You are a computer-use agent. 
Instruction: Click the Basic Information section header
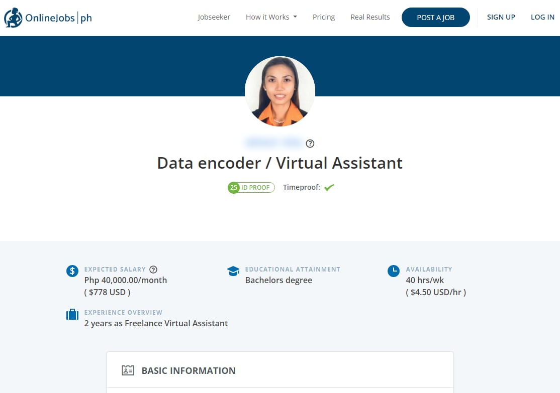click(x=189, y=371)
